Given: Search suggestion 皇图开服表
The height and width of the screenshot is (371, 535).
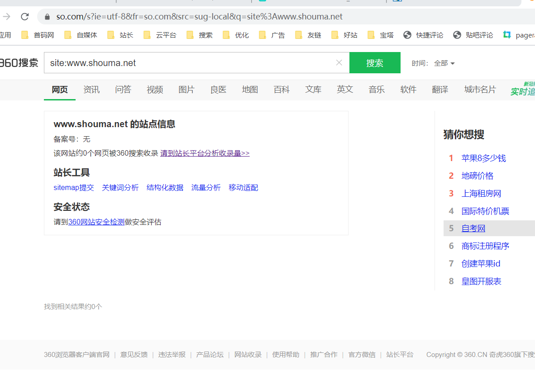Looking at the screenshot, I should (481, 281).
